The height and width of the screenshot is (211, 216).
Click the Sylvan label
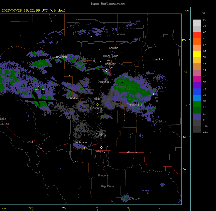click(98, 61)
